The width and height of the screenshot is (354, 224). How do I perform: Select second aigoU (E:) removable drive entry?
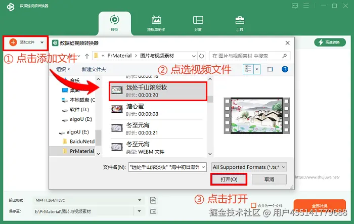click(x=74, y=132)
